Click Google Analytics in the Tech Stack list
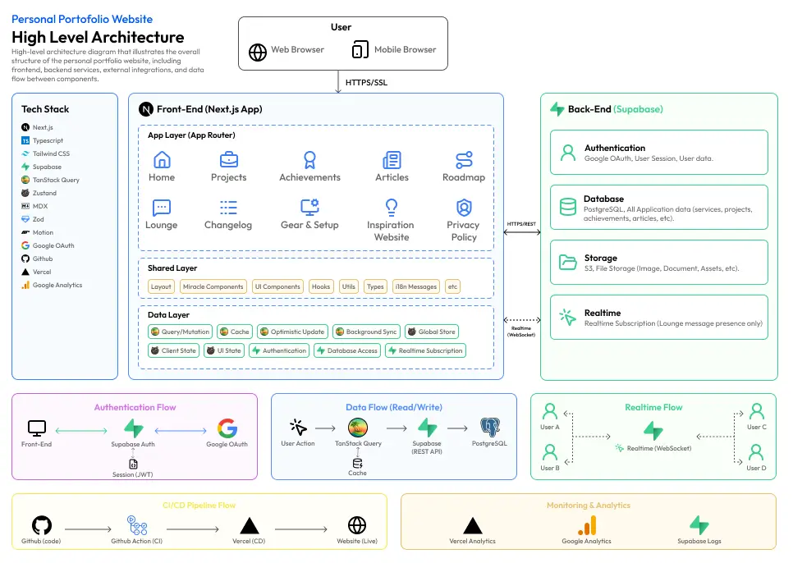The width and height of the screenshot is (793, 563). click(52, 285)
